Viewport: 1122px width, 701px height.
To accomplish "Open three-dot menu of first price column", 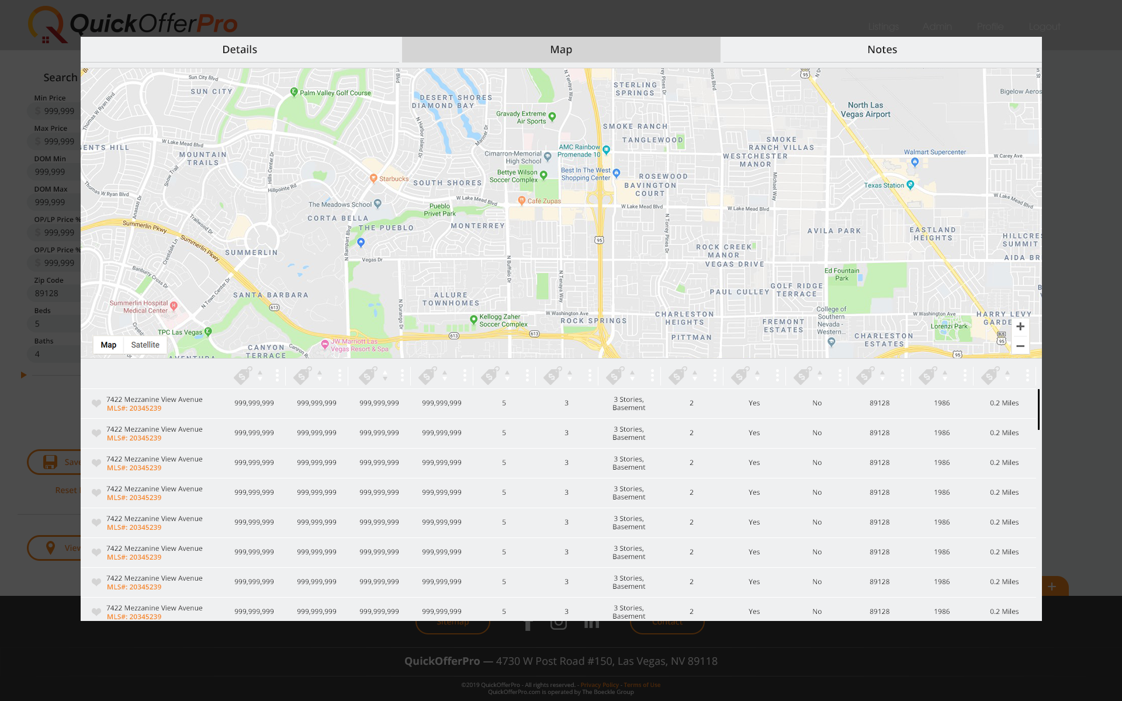I will (x=277, y=375).
